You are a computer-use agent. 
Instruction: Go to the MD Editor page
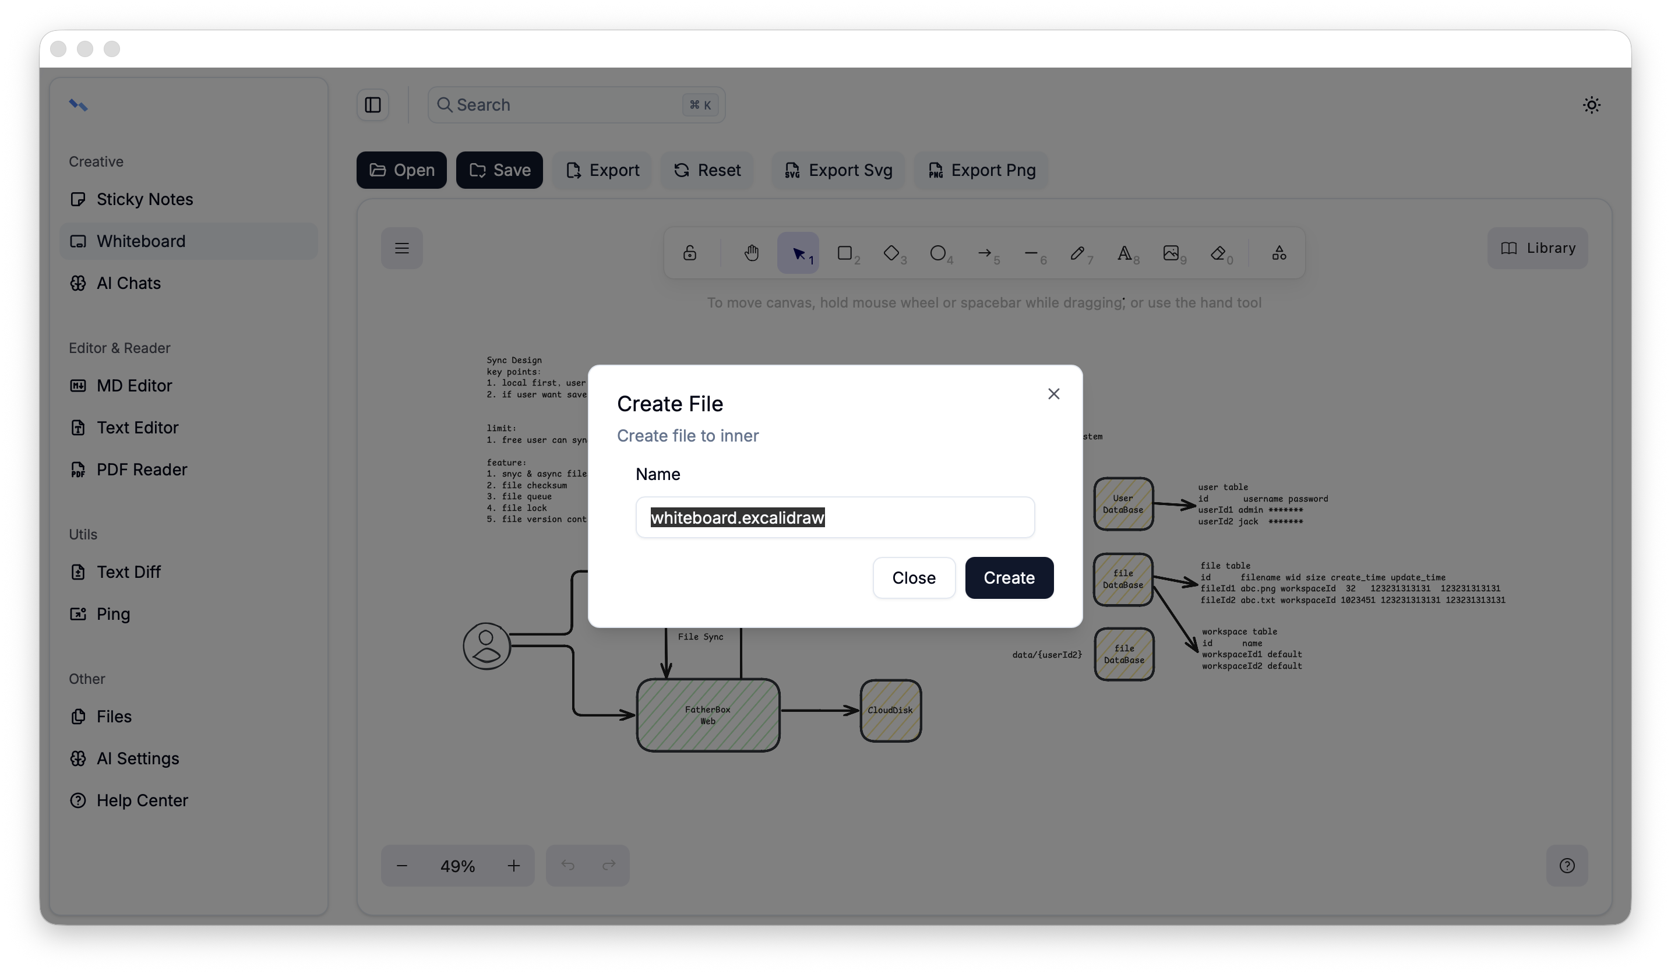pos(134,385)
